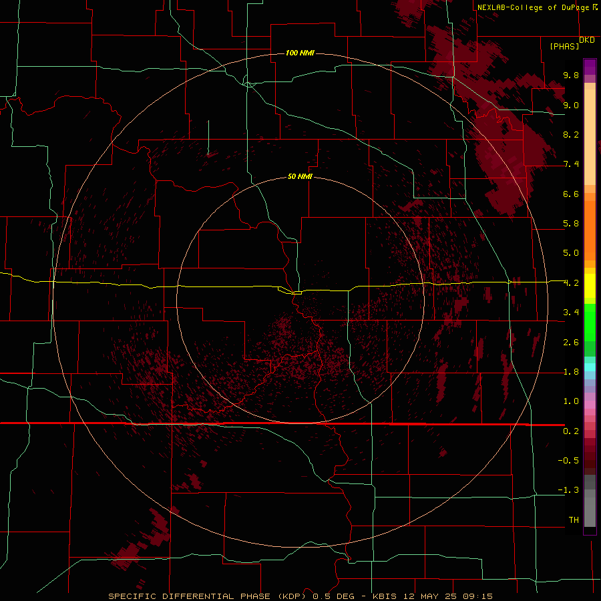601x601 pixels.
Task: Click the cyan color band of the scale
Action: click(x=590, y=367)
